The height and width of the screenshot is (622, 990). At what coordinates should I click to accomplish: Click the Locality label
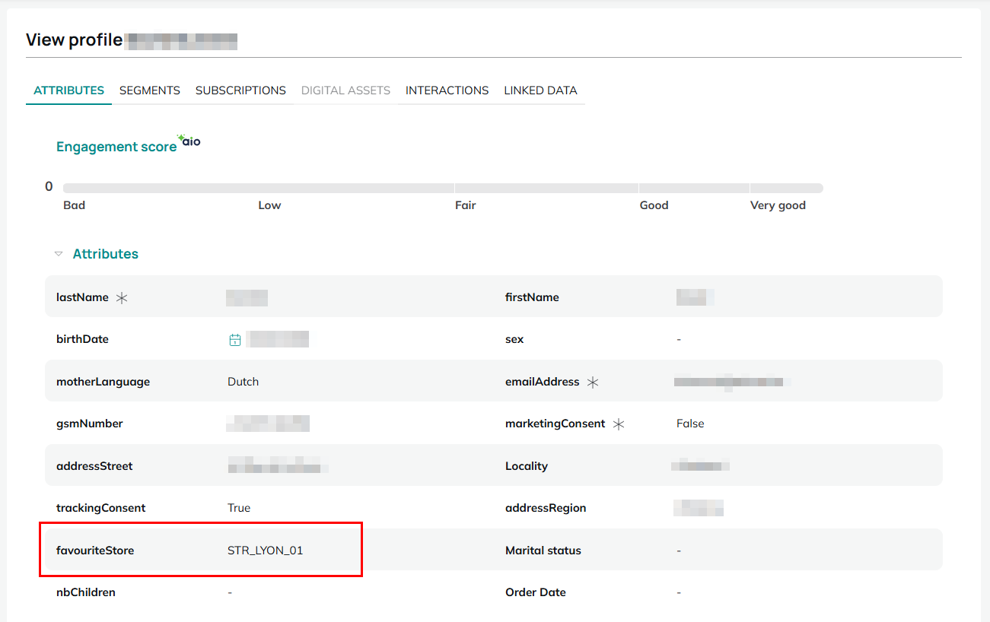(527, 466)
